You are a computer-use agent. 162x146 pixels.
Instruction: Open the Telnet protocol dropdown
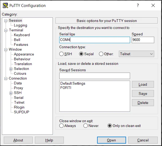tap(136, 54)
